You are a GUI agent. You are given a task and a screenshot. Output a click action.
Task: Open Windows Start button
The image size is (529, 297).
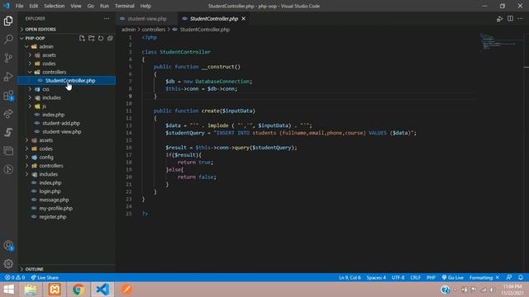pyautogui.click(x=8, y=290)
